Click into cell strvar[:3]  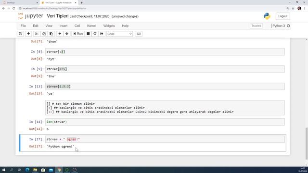click(x=165, y=52)
